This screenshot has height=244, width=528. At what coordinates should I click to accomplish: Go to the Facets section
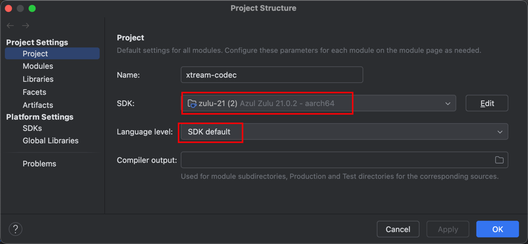coord(34,92)
